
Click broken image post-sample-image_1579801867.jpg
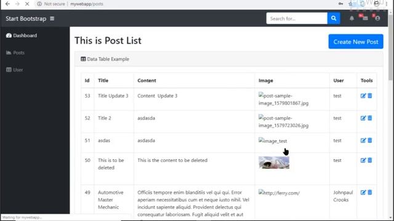pos(283,99)
